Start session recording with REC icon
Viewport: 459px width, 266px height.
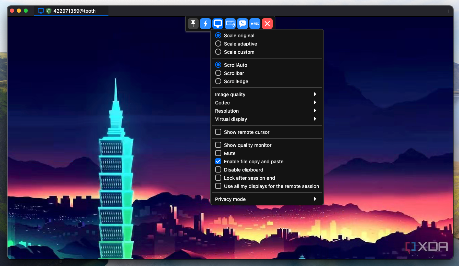tap(255, 24)
